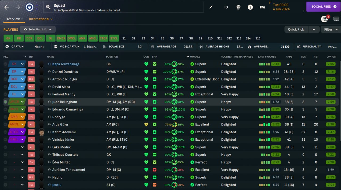341x190 pixels.
Task: Select the DMCR position slot
Action: tap(61, 38)
